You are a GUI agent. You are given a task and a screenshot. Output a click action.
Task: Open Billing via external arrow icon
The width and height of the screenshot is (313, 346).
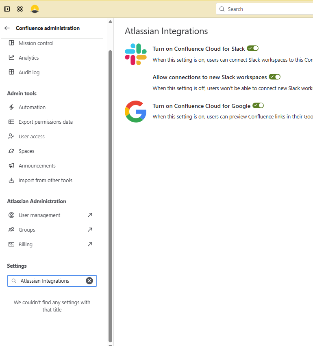click(90, 244)
